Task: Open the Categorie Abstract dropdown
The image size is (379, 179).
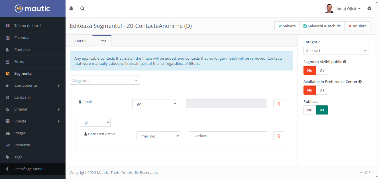Action: pos(336,50)
